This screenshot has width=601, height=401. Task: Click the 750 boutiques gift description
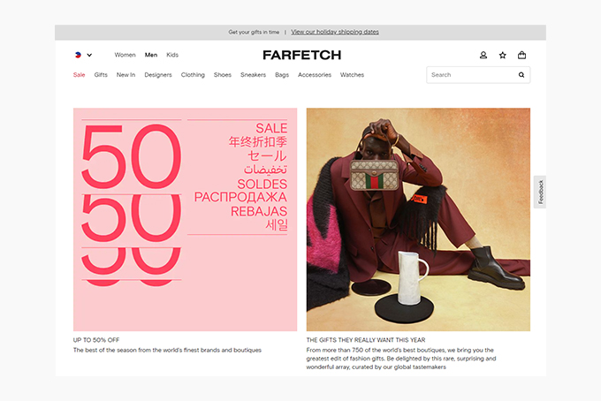401,358
